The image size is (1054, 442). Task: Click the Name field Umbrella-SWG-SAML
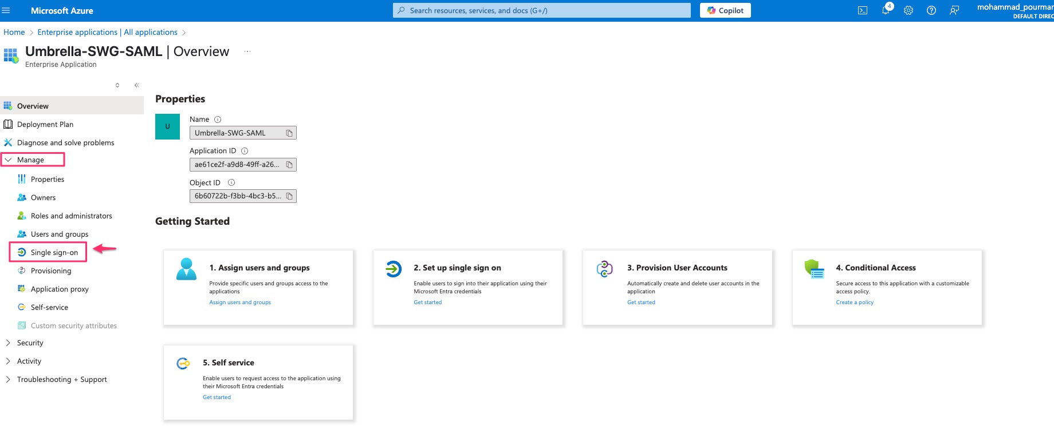243,133
